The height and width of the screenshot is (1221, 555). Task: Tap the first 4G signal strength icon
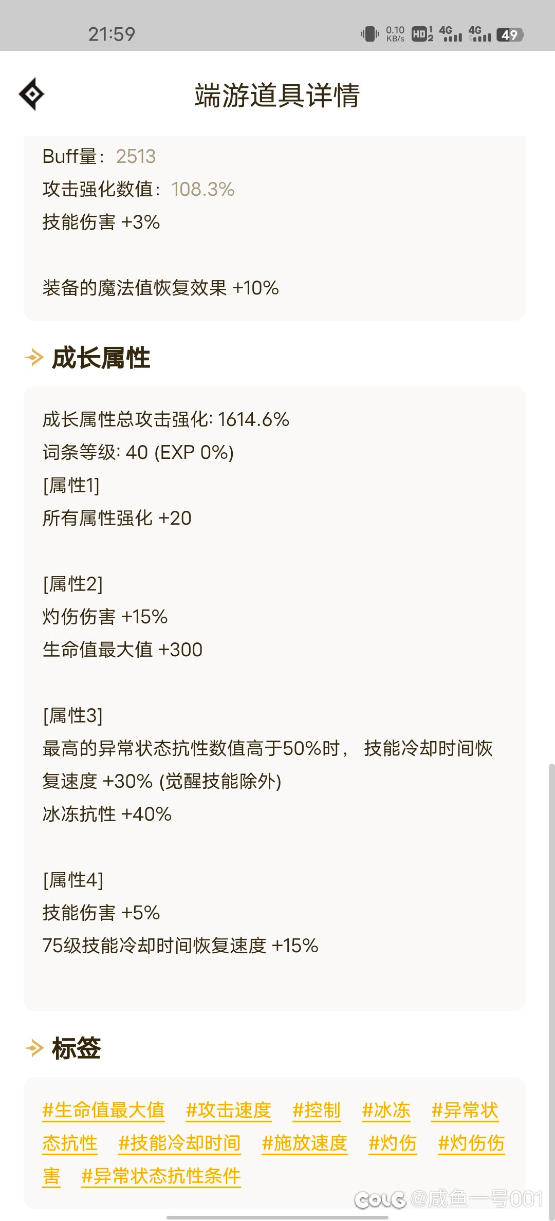[x=451, y=34]
